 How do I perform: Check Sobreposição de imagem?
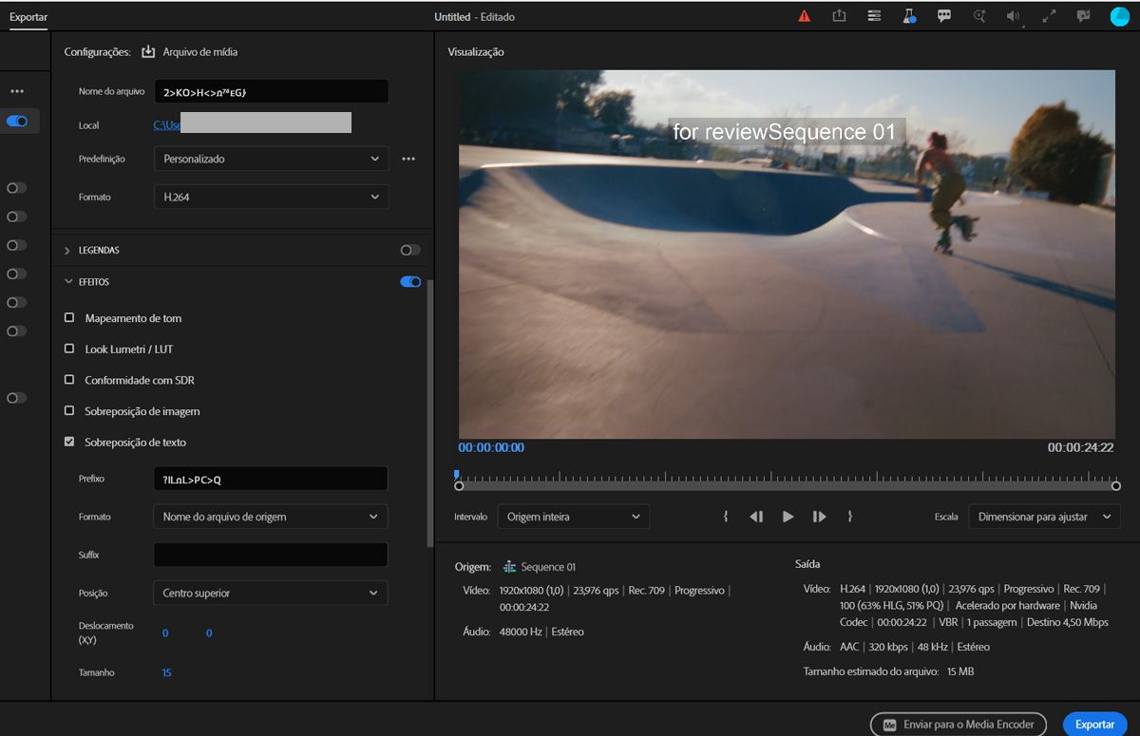point(69,411)
